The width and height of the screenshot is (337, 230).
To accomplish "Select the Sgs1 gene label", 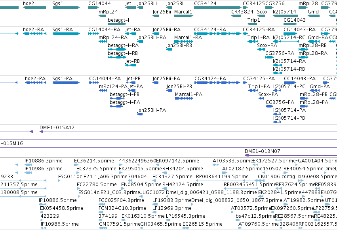I will (58, 4).
